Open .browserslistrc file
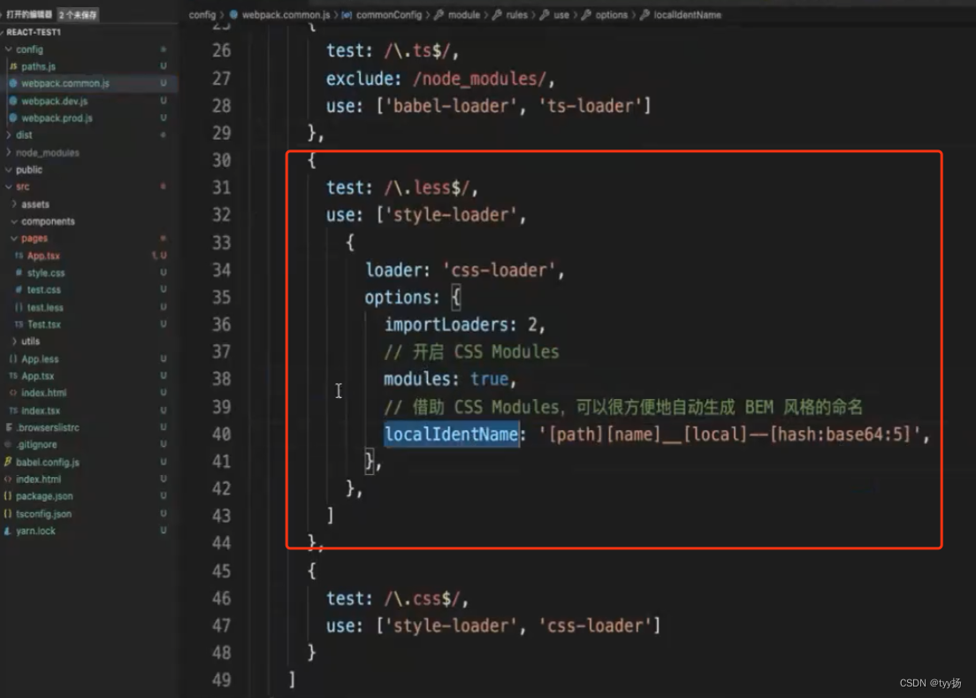976x698 pixels. coord(48,427)
